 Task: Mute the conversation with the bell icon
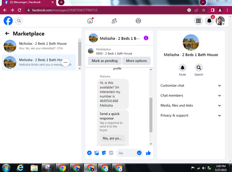pos(182,68)
